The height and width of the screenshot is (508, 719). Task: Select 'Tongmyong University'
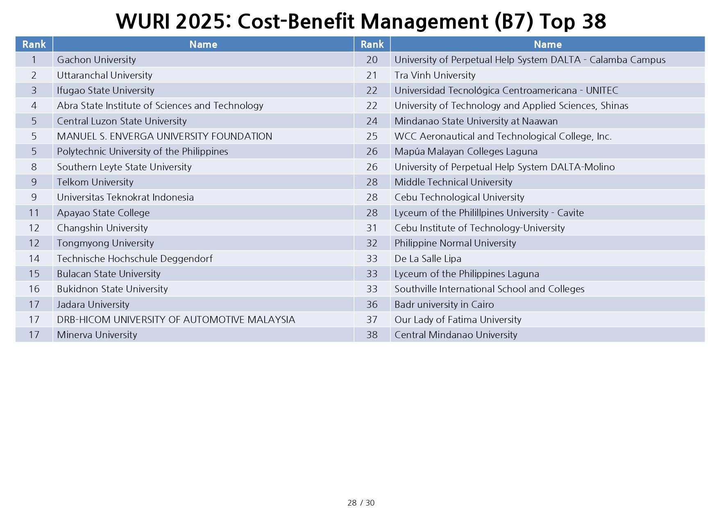pyautogui.click(x=105, y=243)
